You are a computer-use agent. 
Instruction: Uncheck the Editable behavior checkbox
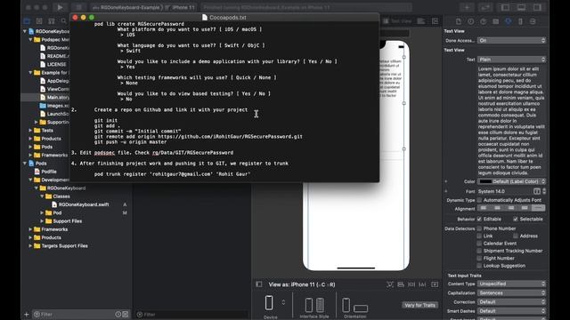point(479,219)
